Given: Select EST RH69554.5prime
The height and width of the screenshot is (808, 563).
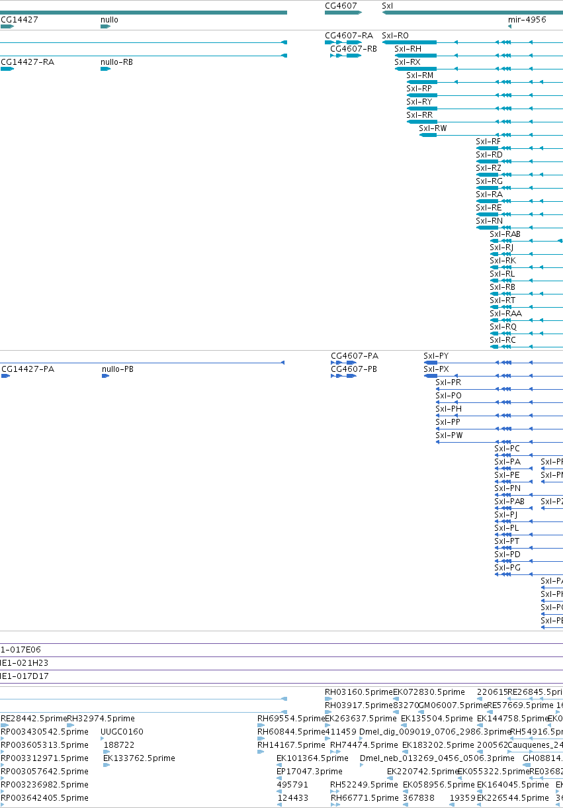Looking at the screenshot, I should point(291,719).
